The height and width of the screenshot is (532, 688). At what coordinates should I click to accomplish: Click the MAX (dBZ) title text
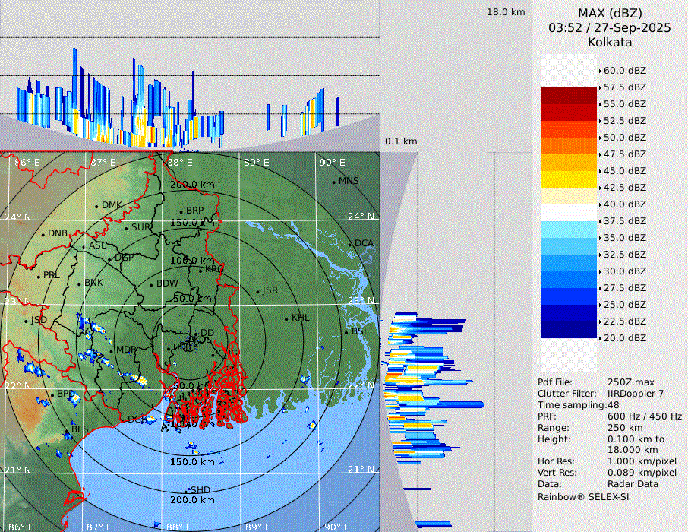point(609,13)
